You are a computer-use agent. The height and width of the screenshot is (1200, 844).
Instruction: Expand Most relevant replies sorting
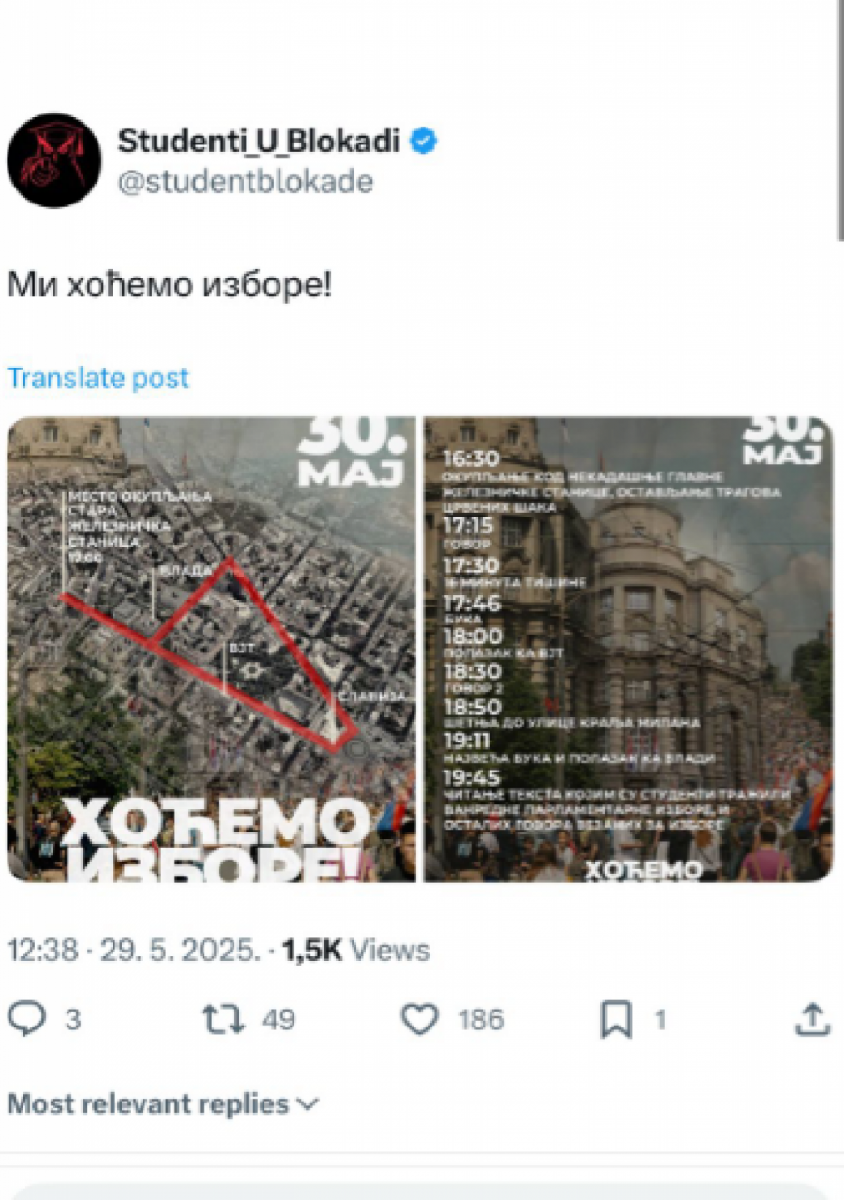163,1103
